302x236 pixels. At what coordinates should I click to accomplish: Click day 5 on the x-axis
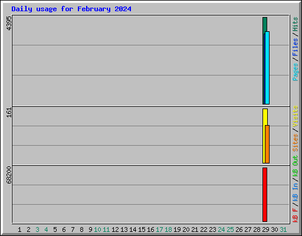click(x=55, y=230)
